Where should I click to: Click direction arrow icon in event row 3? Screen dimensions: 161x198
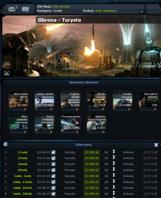(x=114, y=163)
